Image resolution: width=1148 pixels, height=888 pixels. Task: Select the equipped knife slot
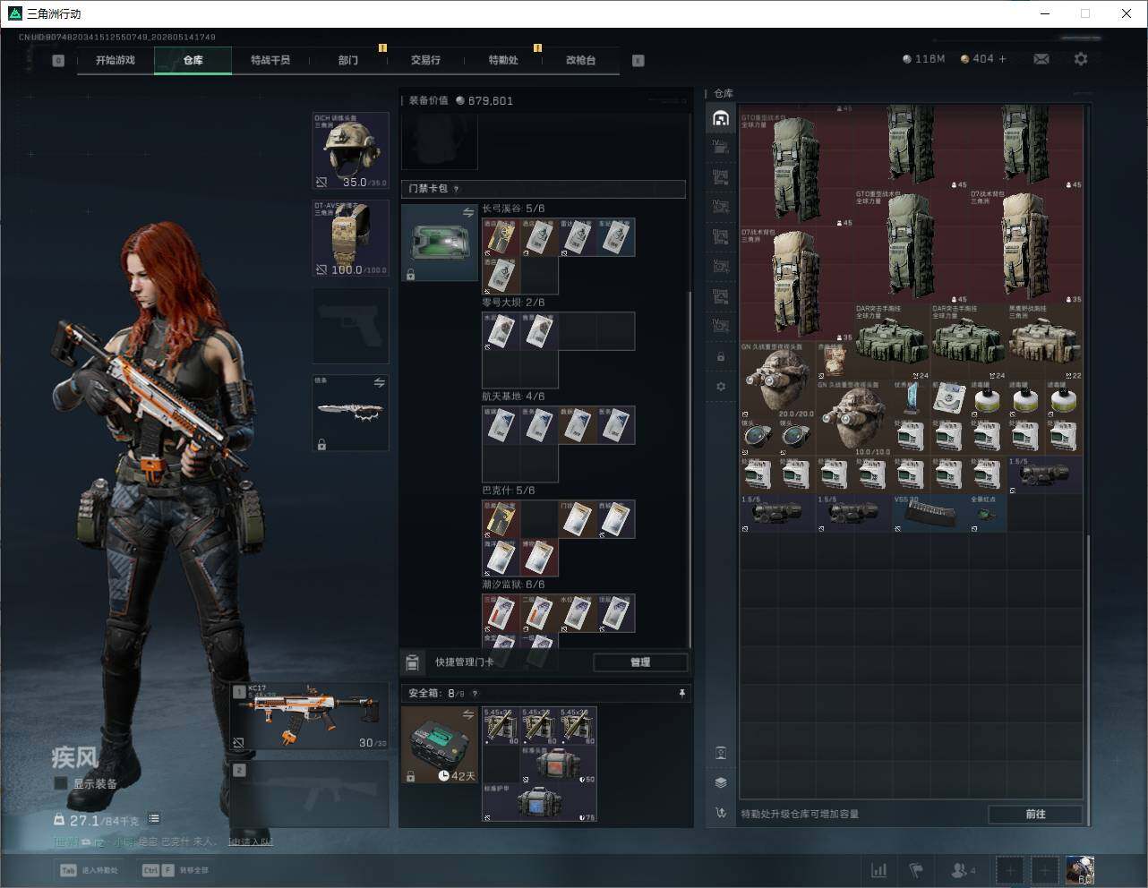click(x=351, y=413)
